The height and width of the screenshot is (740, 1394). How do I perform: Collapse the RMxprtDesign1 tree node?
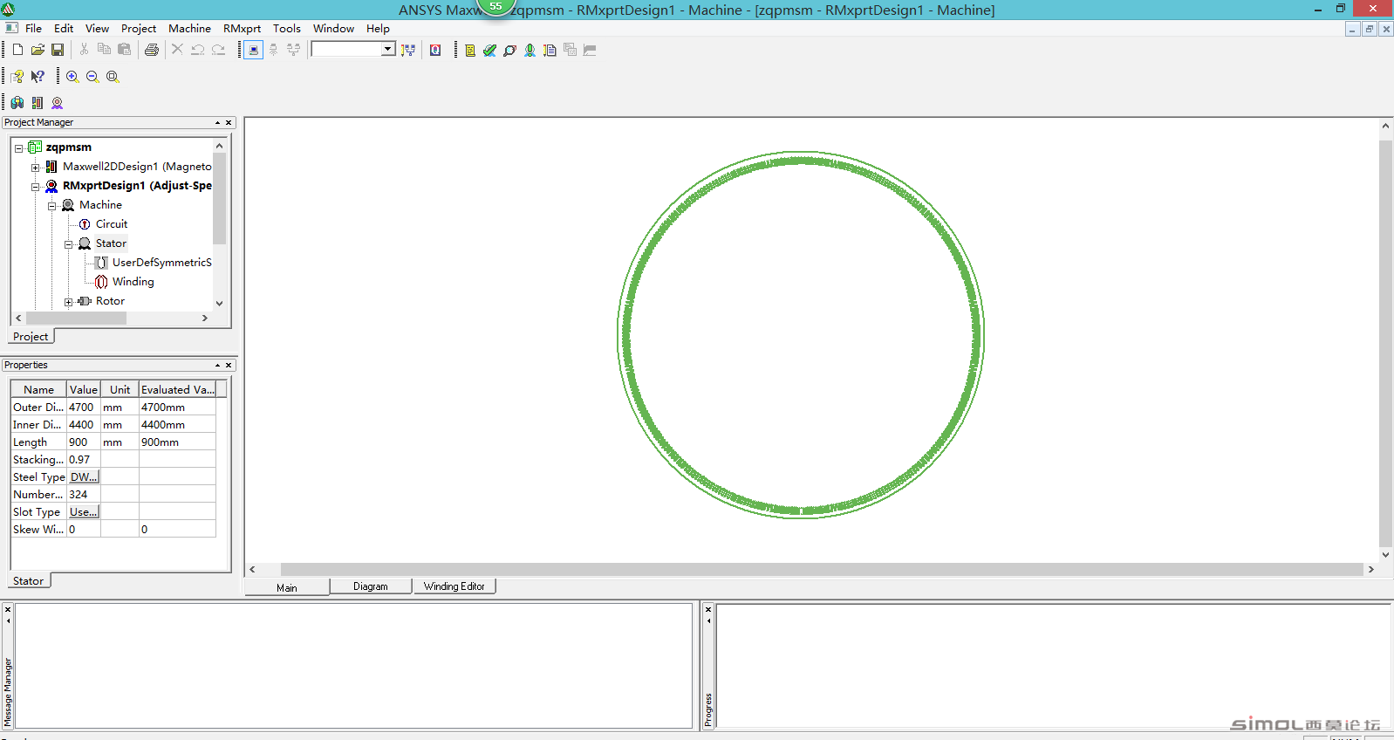[35, 187]
